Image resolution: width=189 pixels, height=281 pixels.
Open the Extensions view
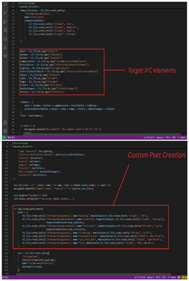pos(5,30)
